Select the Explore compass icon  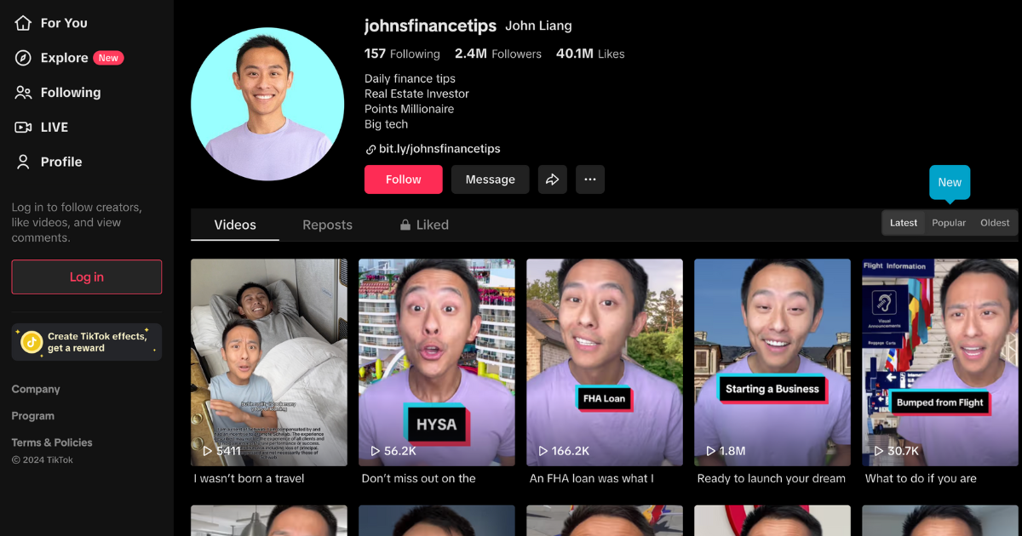[24, 58]
